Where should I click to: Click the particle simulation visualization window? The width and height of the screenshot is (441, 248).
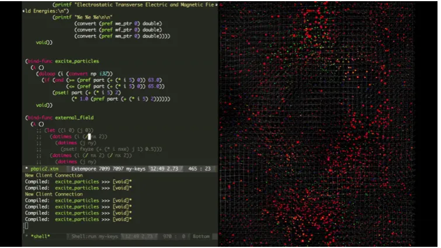click(317, 124)
